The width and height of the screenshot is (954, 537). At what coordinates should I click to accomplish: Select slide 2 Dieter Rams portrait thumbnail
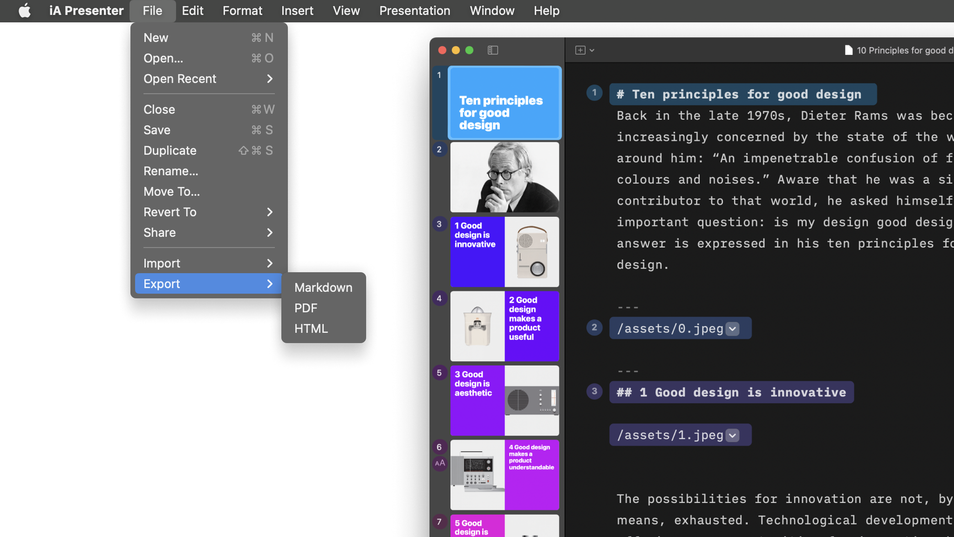(504, 177)
